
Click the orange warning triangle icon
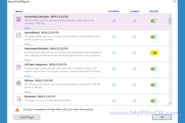point(17,110)
